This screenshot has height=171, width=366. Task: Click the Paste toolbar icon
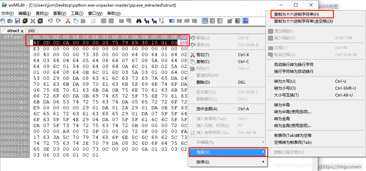click(83, 21)
